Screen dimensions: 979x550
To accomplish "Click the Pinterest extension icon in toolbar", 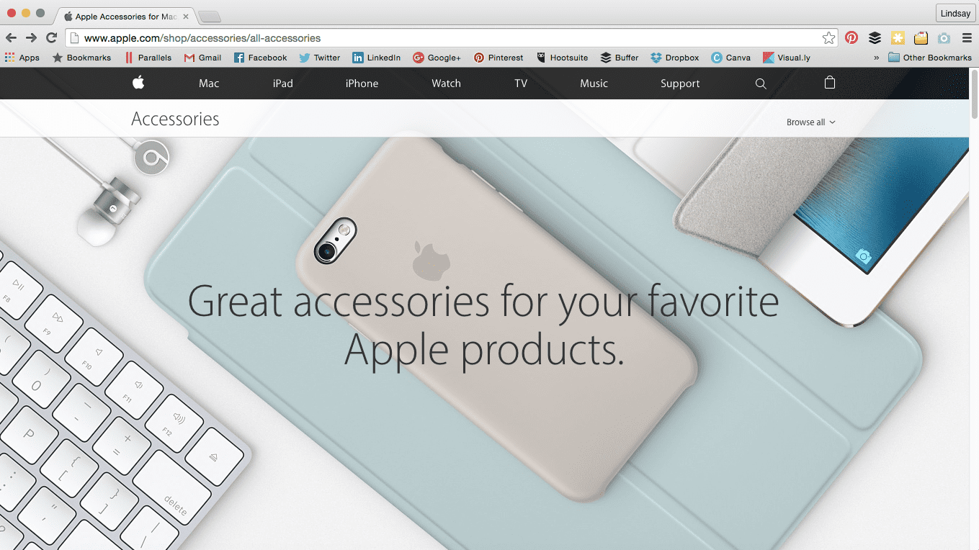I will [851, 38].
